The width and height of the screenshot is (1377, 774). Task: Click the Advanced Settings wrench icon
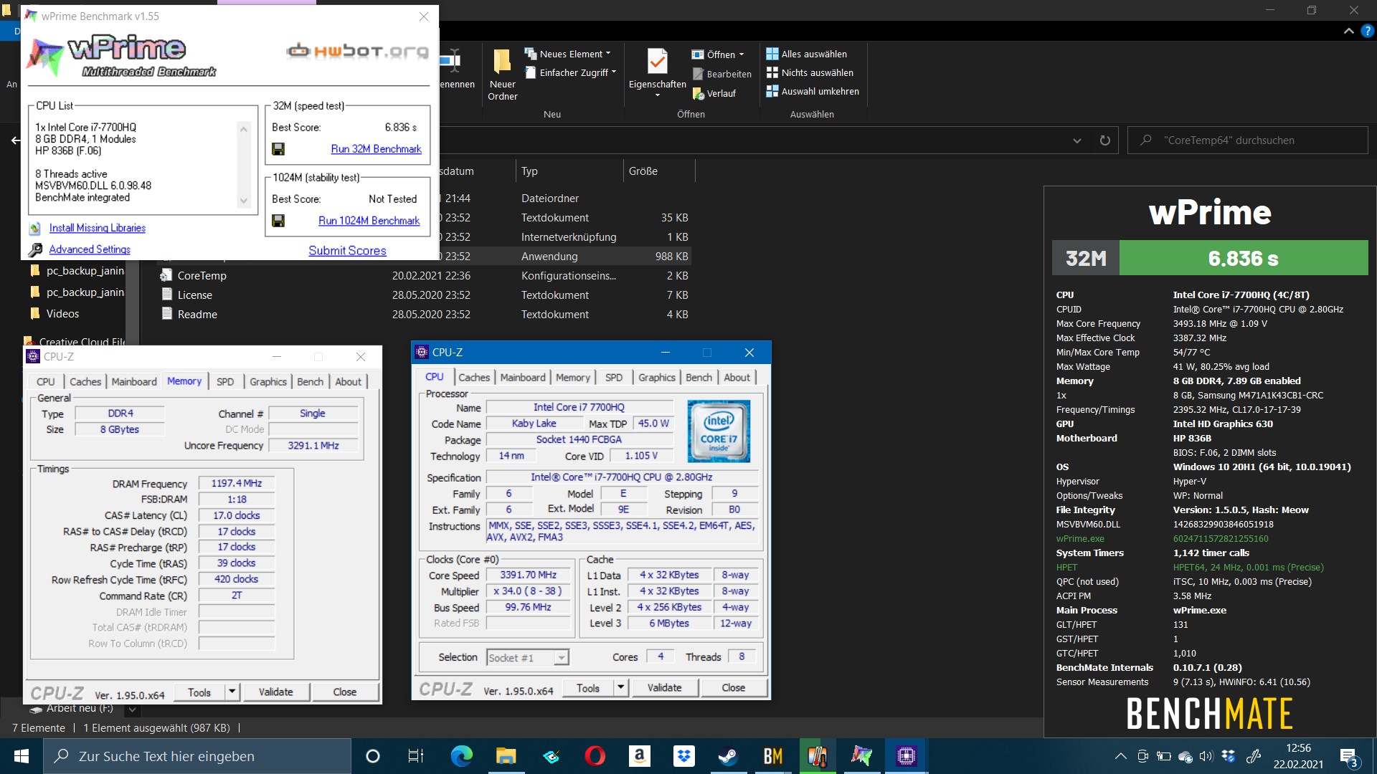point(35,249)
